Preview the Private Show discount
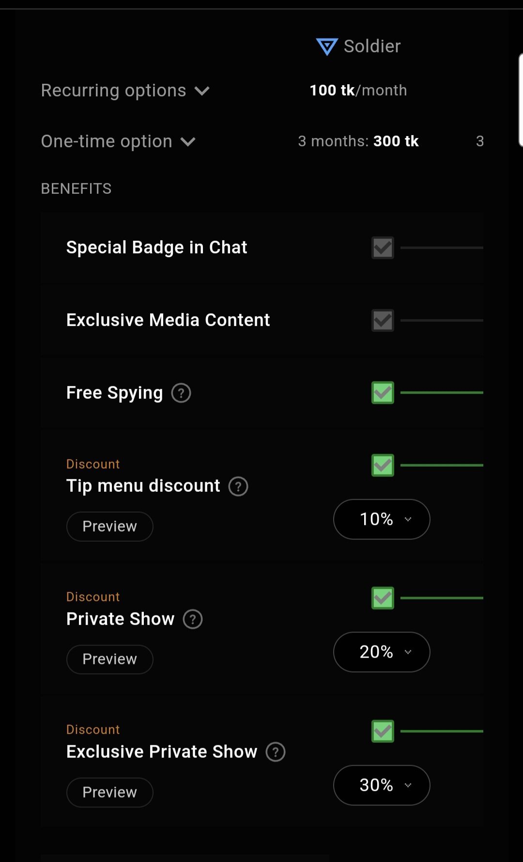The image size is (523, 862). (x=109, y=659)
